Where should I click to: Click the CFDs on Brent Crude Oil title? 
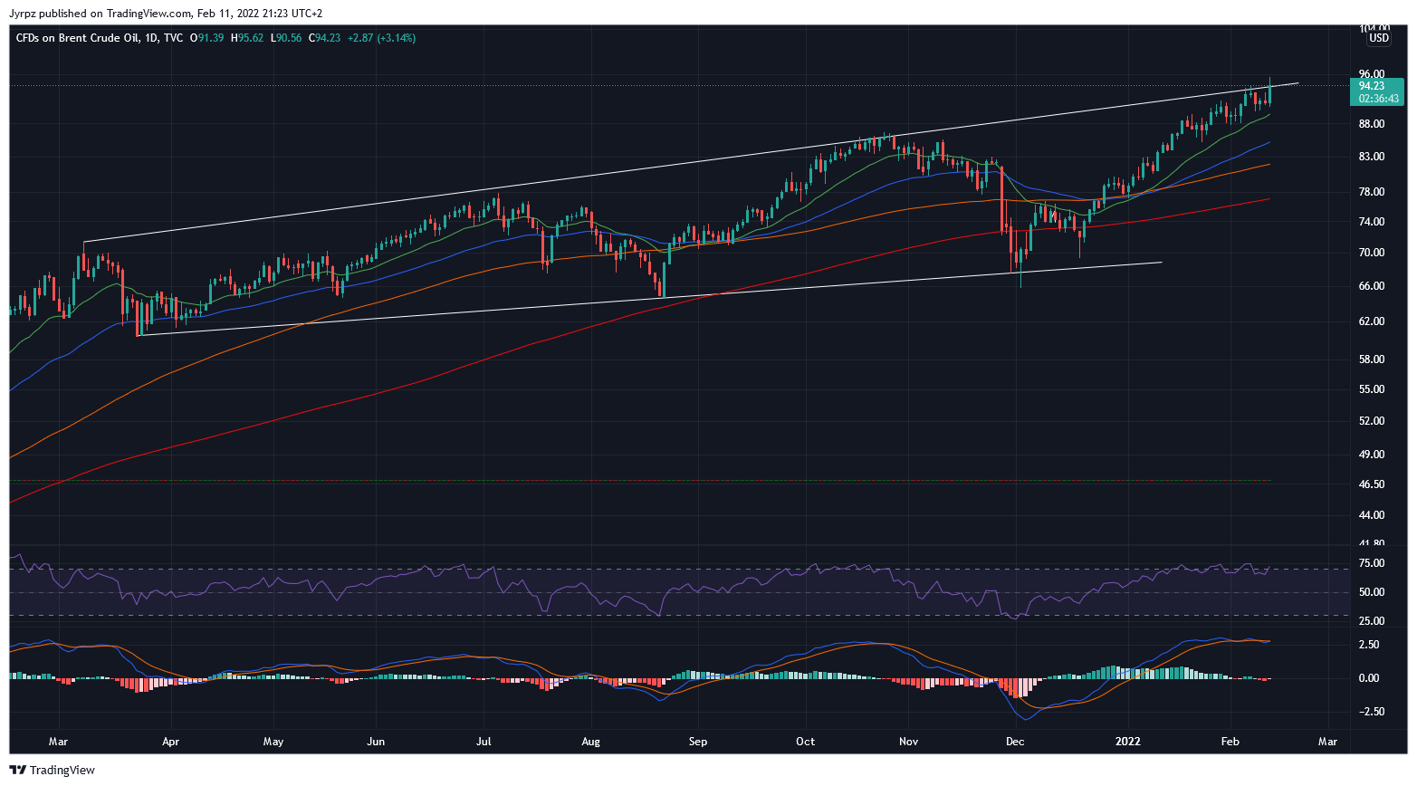76,38
